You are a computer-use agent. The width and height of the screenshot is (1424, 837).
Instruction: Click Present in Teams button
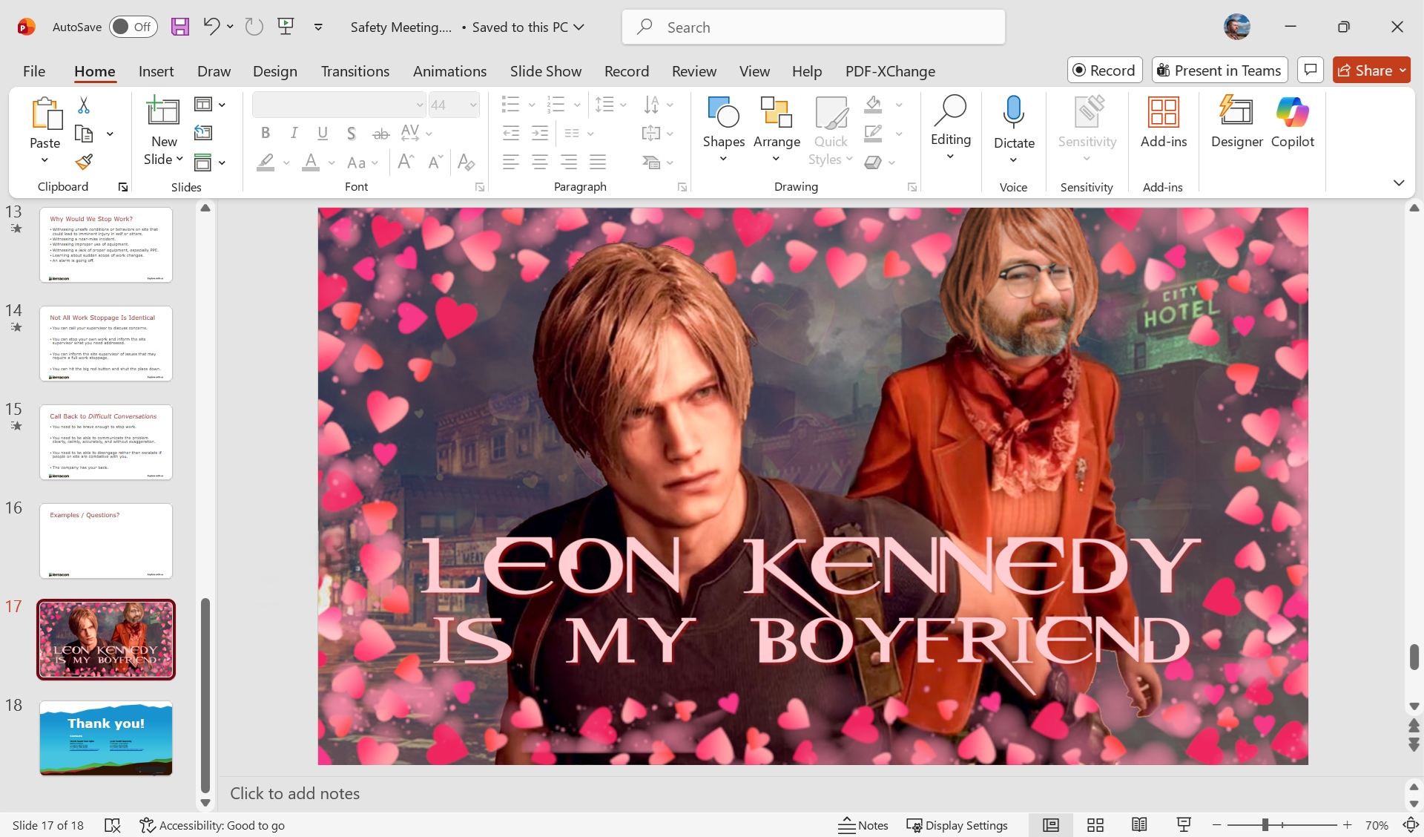pyautogui.click(x=1219, y=70)
